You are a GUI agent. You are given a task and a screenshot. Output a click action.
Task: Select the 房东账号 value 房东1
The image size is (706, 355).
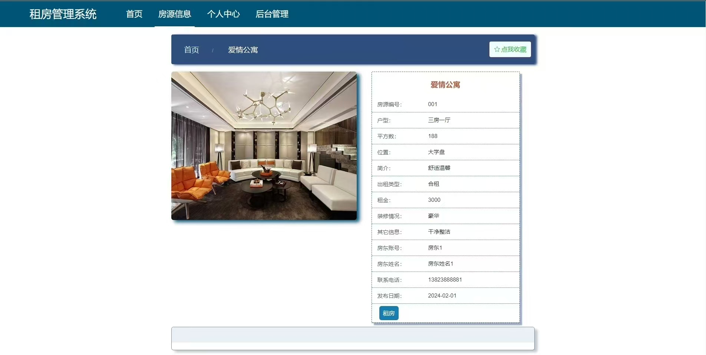(435, 248)
